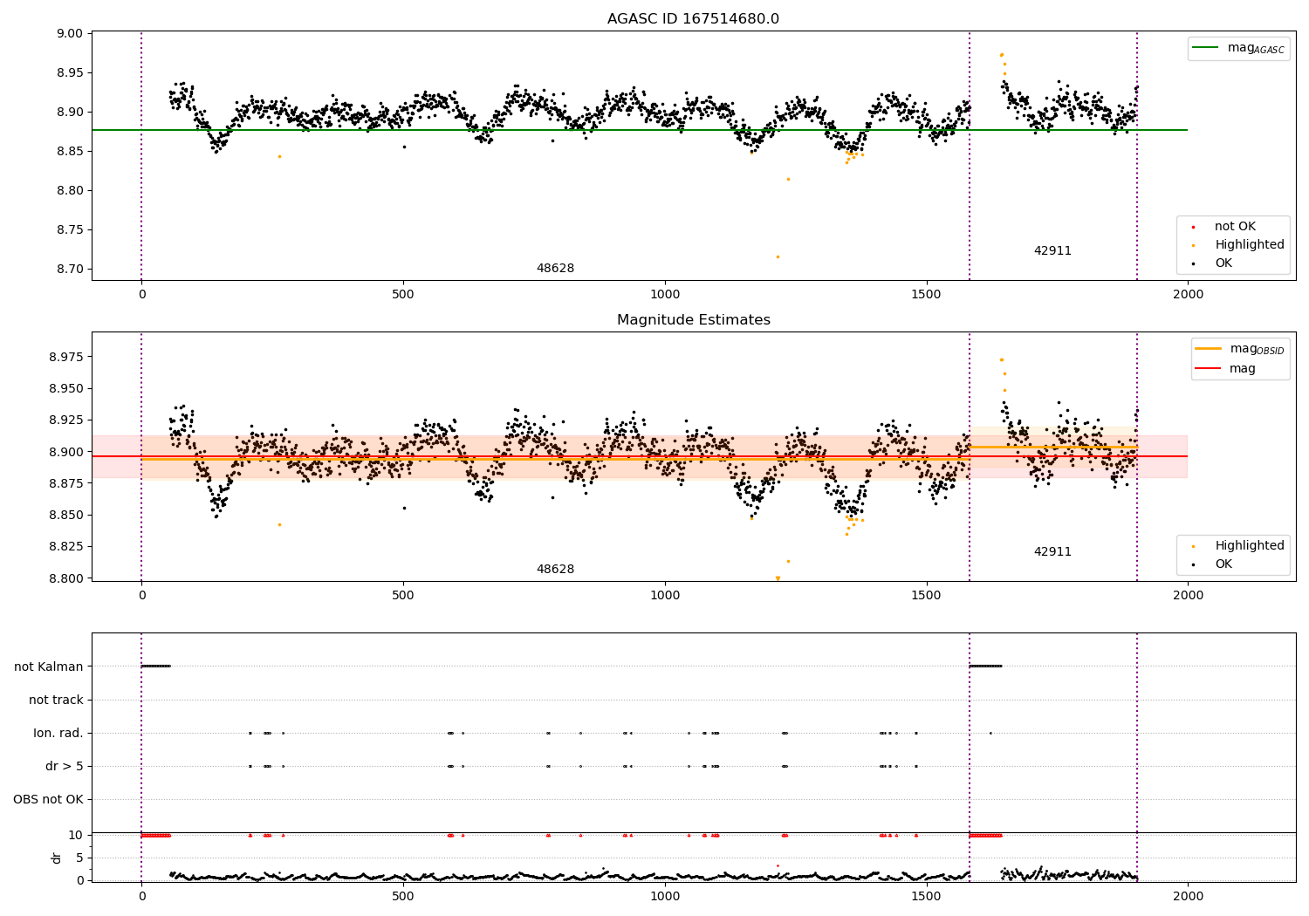Click the "not OK" legend label
This screenshot has height=916, width=1309.
click(x=1235, y=227)
